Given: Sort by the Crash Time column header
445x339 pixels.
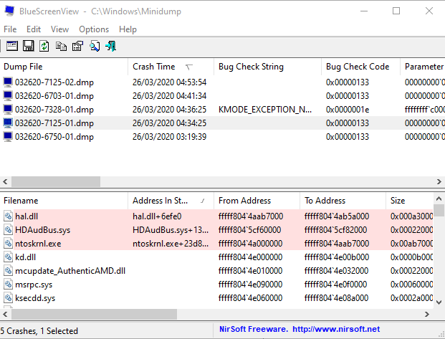Looking at the screenshot, I should click(171, 67).
